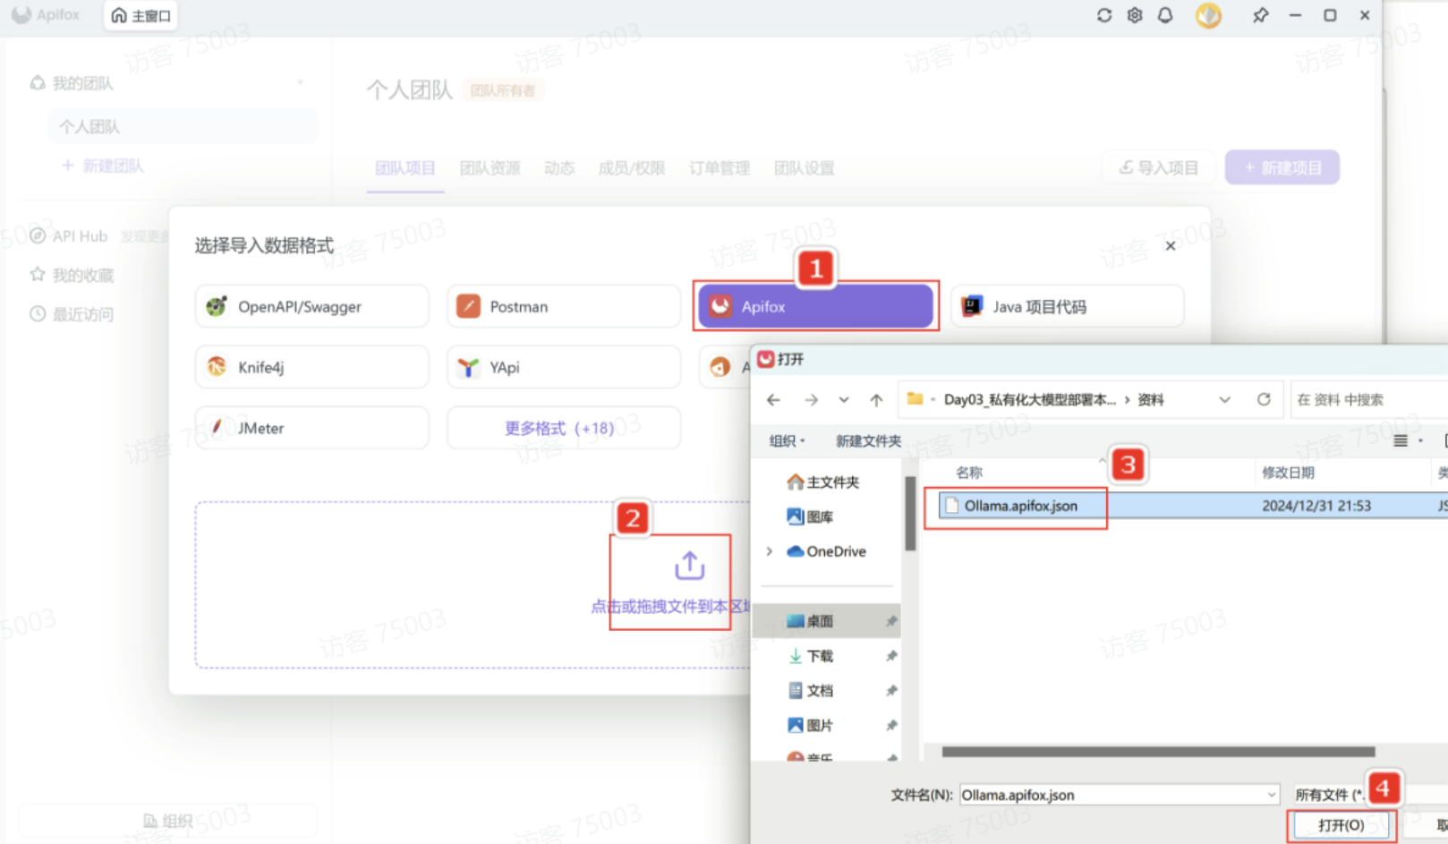1448x844 pixels.
Task: Click the horizontal scrollbar in file list
Action: pyautogui.click(x=1158, y=752)
